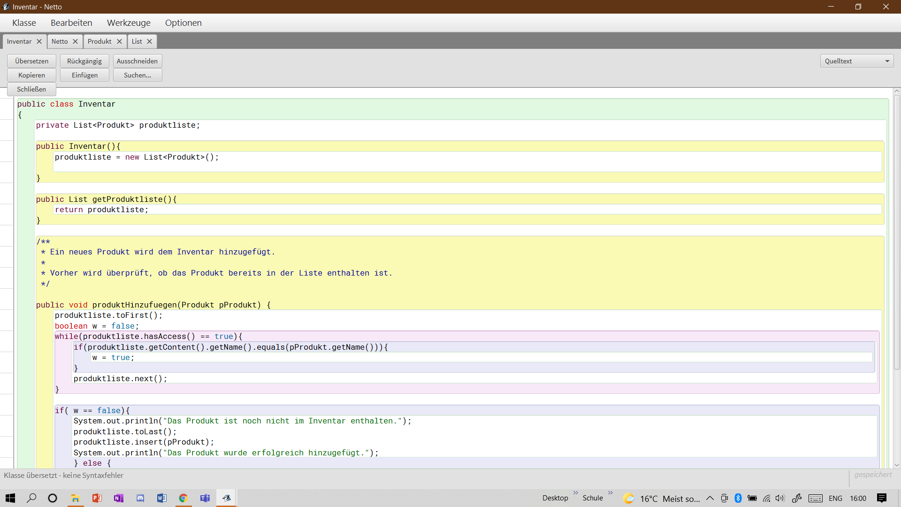Image resolution: width=901 pixels, height=507 pixels.
Task: Open the Discord taskbar icon
Action: click(x=140, y=498)
